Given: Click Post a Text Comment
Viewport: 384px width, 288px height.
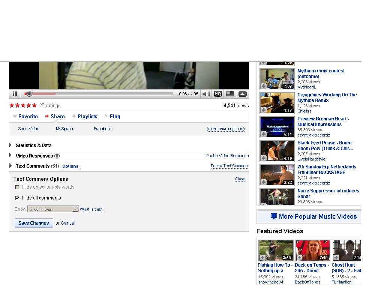Looking at the screenshot, I should 230,166.
